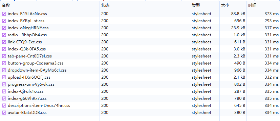Click stylesheet icon beside index-oNzgHRNY.css
Screen dimensions: 280x121
point(4,28)
